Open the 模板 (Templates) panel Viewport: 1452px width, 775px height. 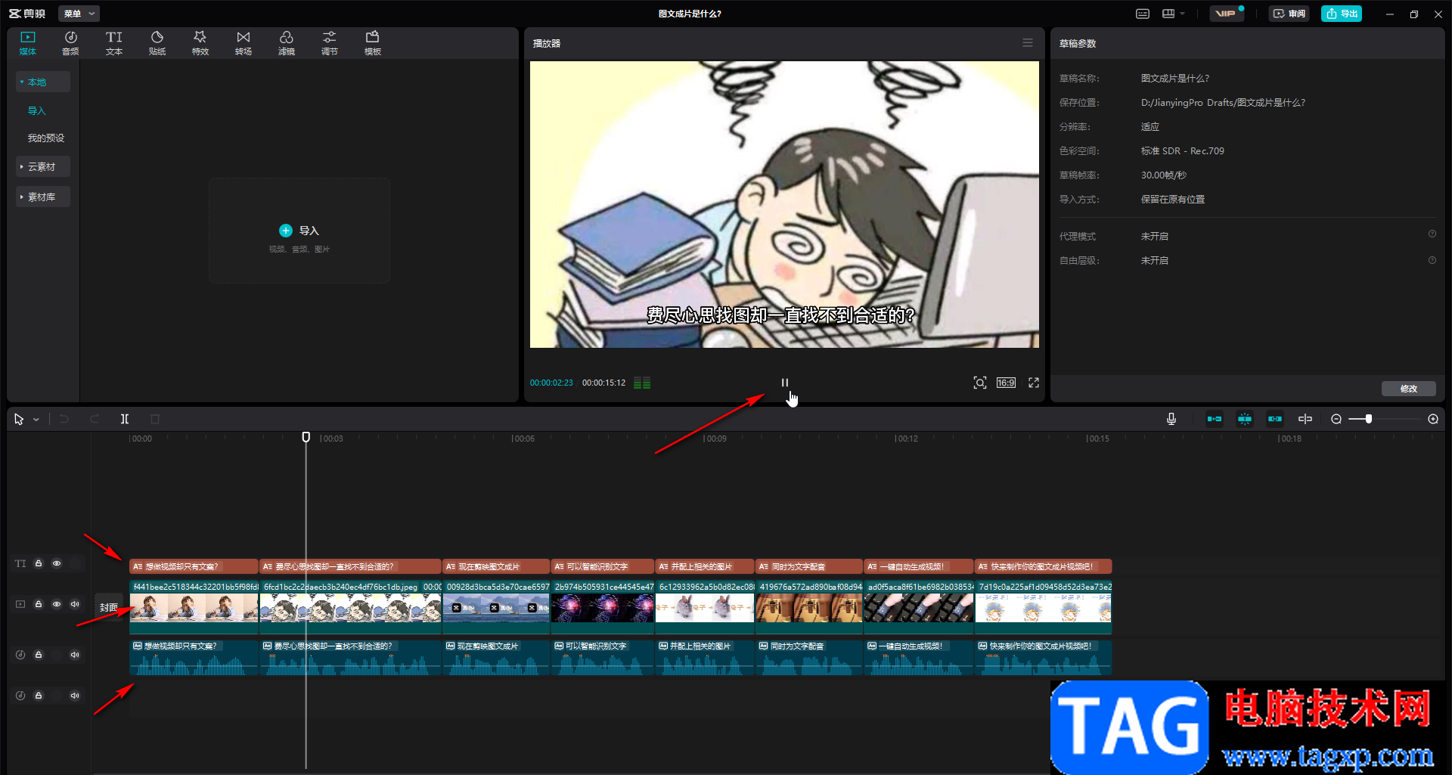point(373,43)
